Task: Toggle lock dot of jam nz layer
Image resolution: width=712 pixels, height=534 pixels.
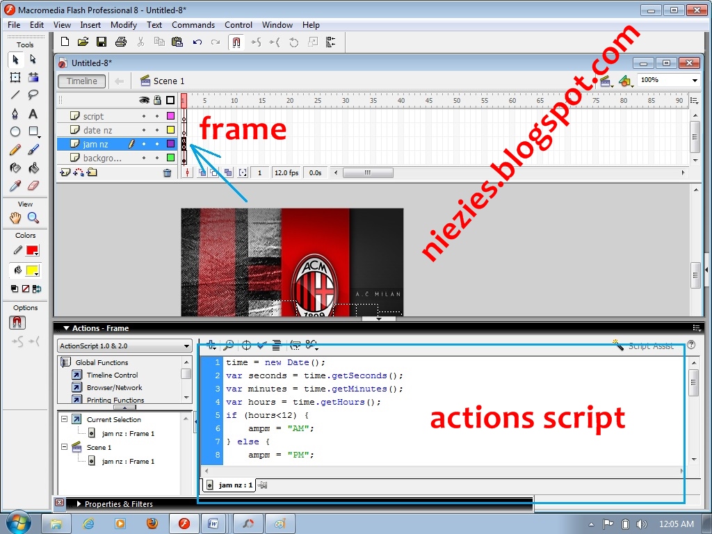Action: (x=157, y=144)
